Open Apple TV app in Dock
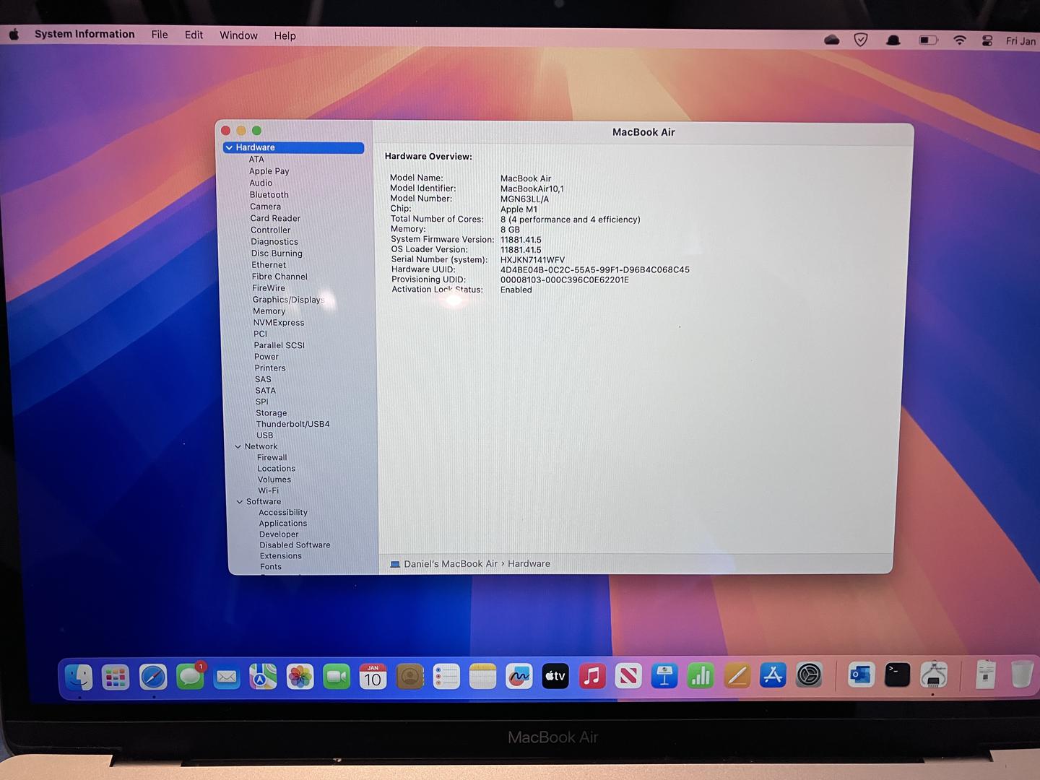 555,676
